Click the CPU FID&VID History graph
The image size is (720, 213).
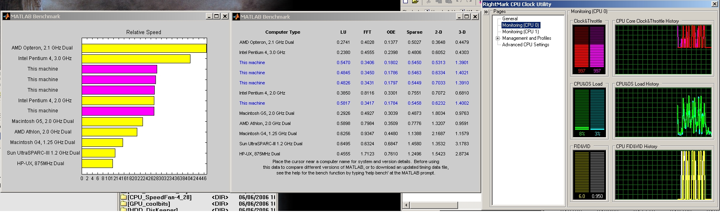pyautogui.click(x=663, y=175)
